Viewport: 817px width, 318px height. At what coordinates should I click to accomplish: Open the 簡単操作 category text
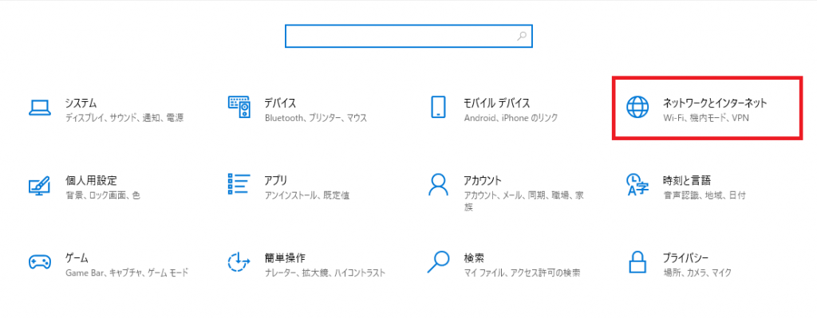point(285,257)
